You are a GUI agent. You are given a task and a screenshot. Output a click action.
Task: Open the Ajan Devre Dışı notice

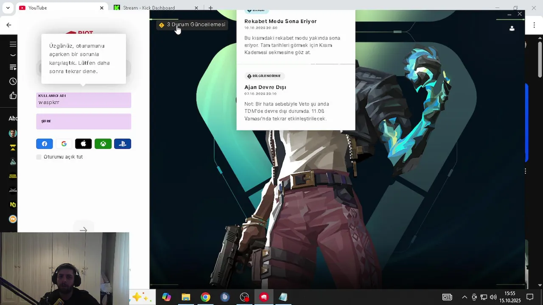265,87
